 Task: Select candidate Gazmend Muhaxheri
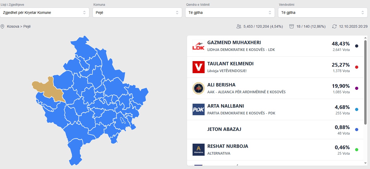(x=234, y=43)
